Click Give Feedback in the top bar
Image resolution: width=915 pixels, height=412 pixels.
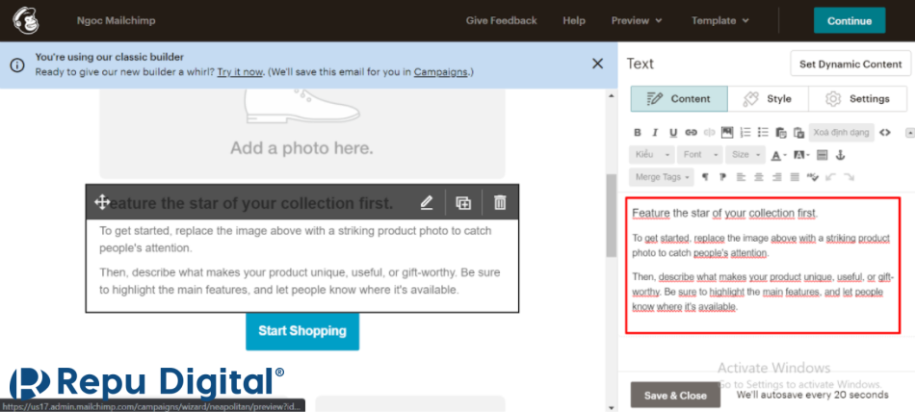coord(501,20)
